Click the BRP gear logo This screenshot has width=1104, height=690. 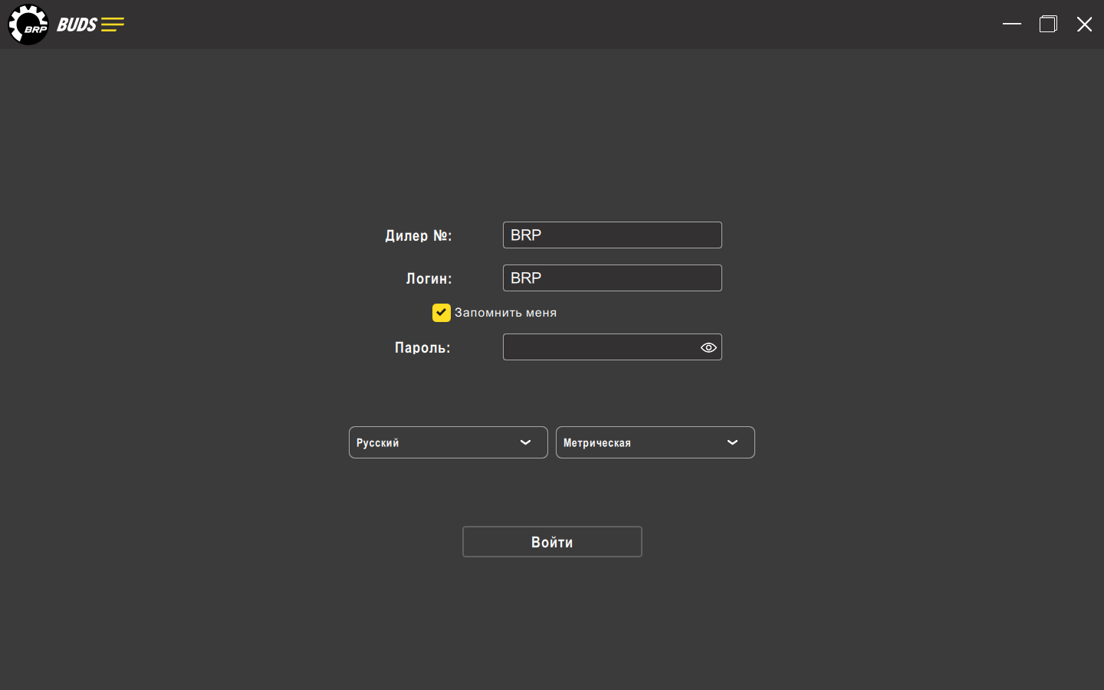coord(28,25)
